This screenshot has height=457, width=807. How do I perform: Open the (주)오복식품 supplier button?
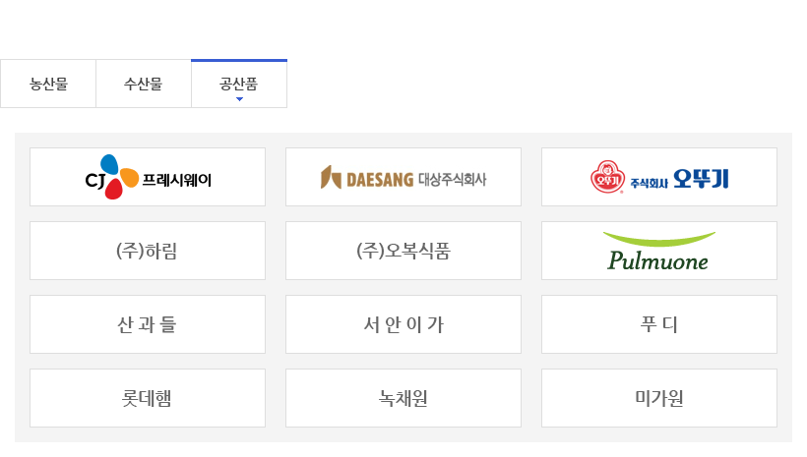[x=403, y=251]
